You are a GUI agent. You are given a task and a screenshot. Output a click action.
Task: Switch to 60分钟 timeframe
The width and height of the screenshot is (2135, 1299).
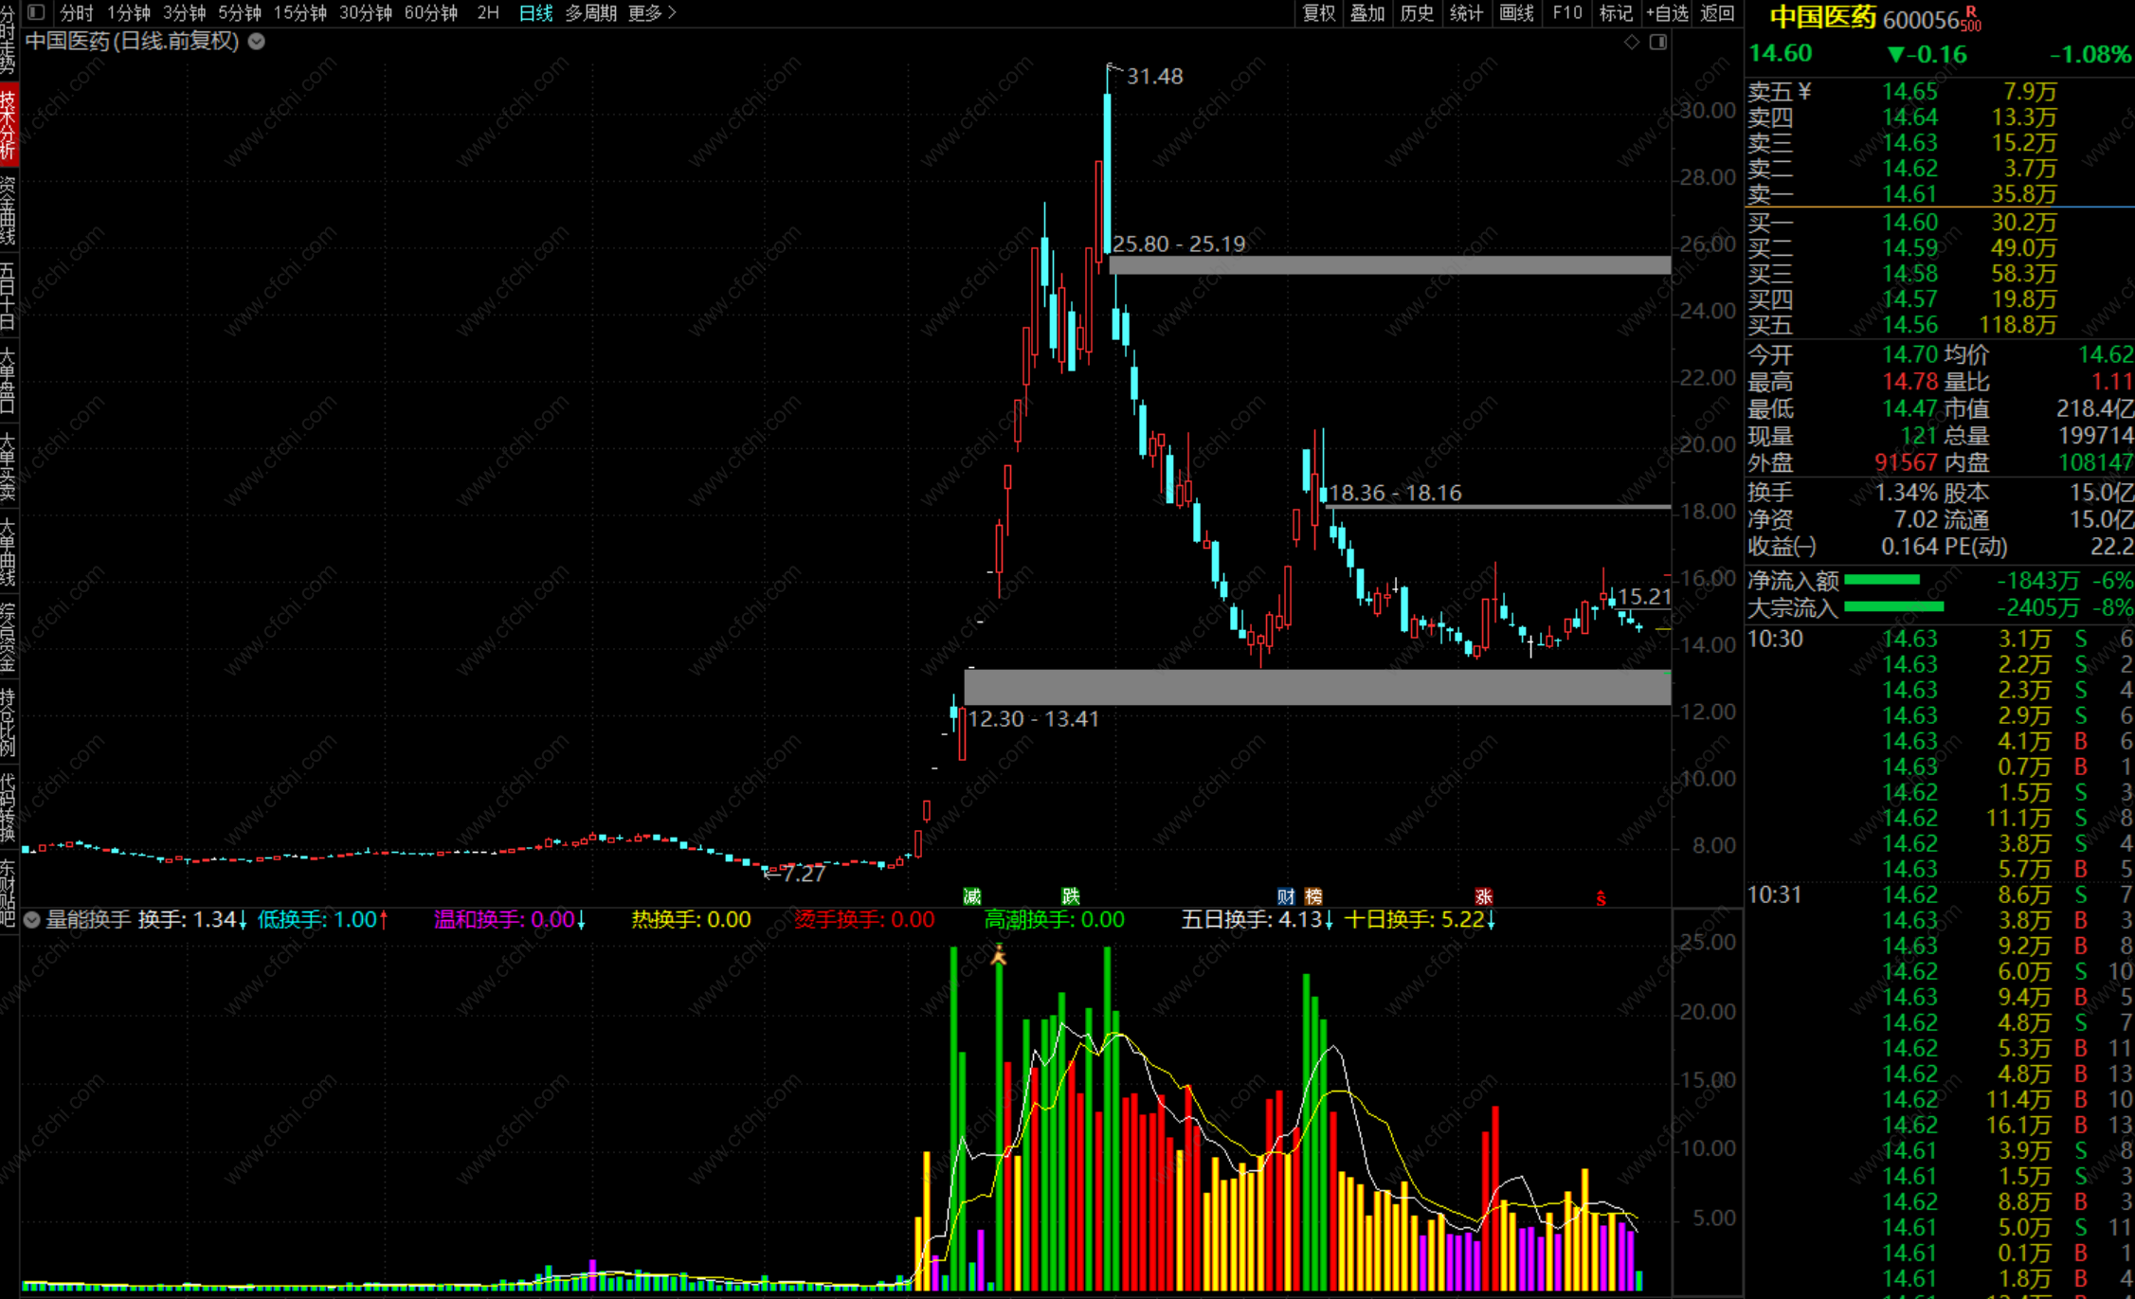tap(430, 12)
